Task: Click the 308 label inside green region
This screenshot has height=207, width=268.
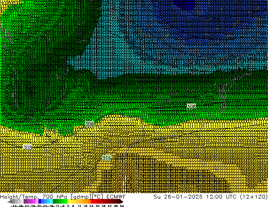Action: pos(191,106)
